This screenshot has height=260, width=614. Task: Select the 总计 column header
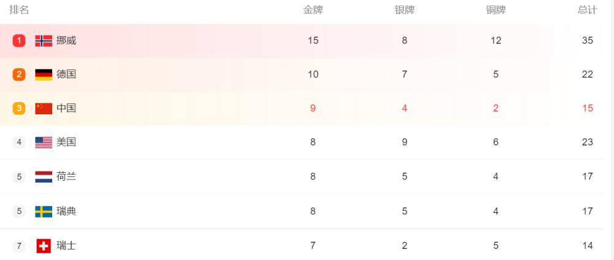[588, 10]
